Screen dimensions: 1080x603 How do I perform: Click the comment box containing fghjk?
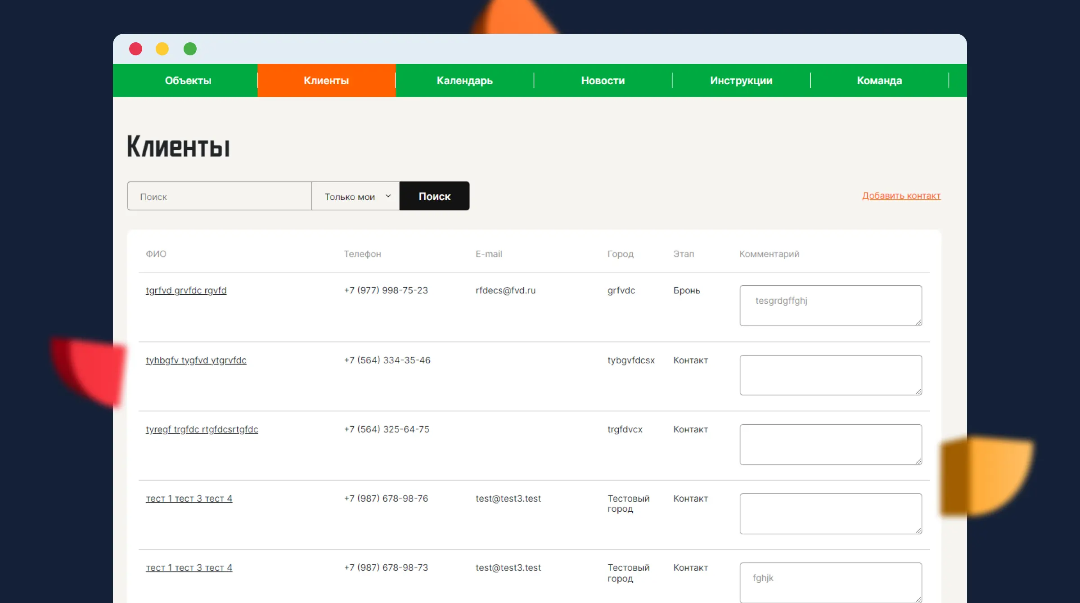830,583
